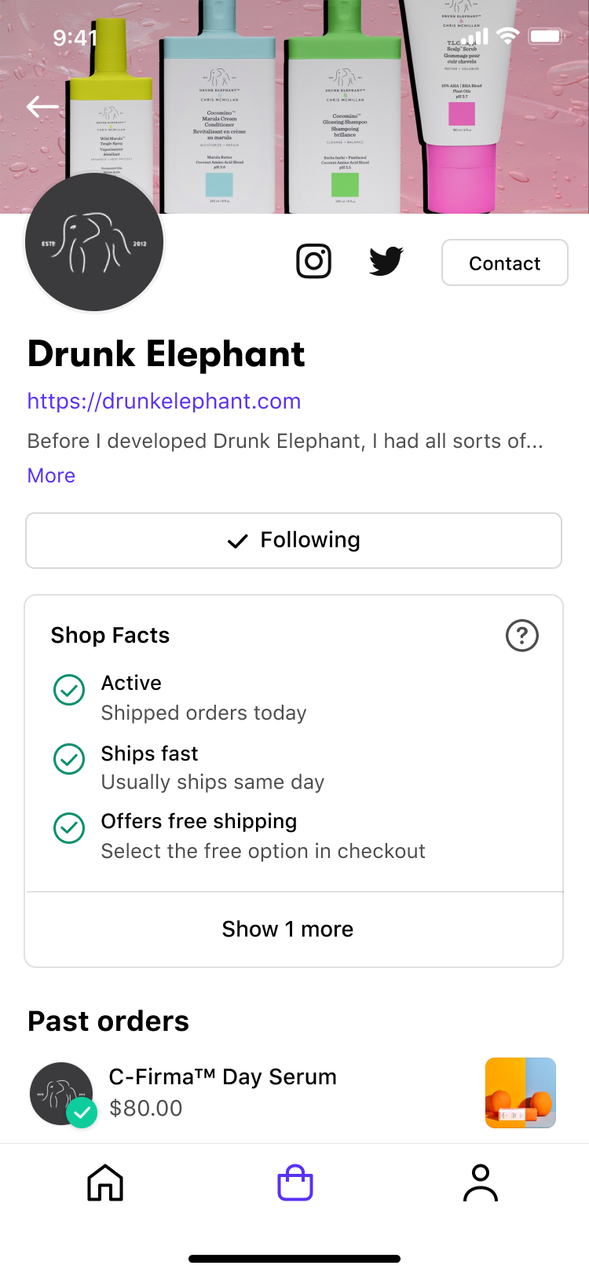
Task: Tap the Drunk Elephant round logo avatar
Action: (x=94, y=243)
